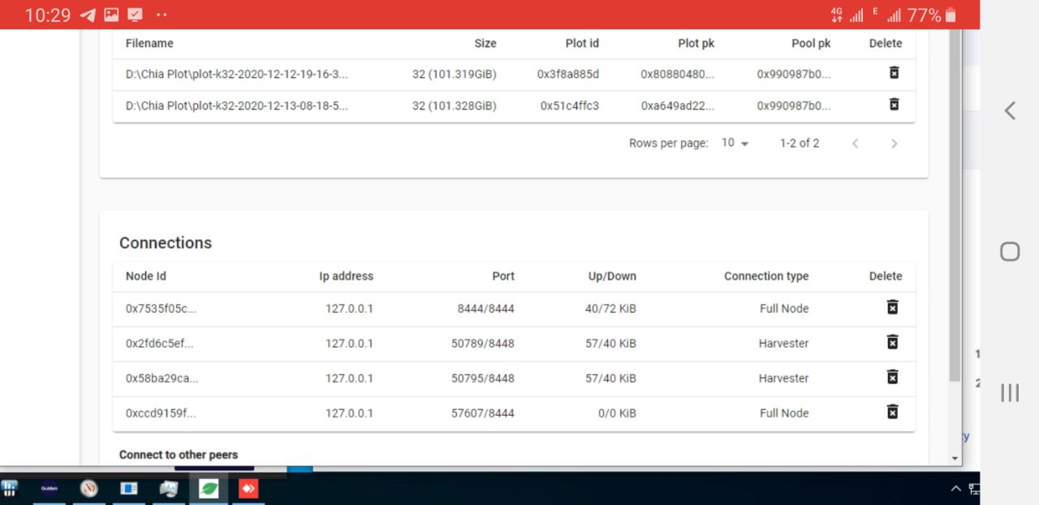
Task: Delete Harvester connection on port 50789/8448
Action: click(892, 342)
